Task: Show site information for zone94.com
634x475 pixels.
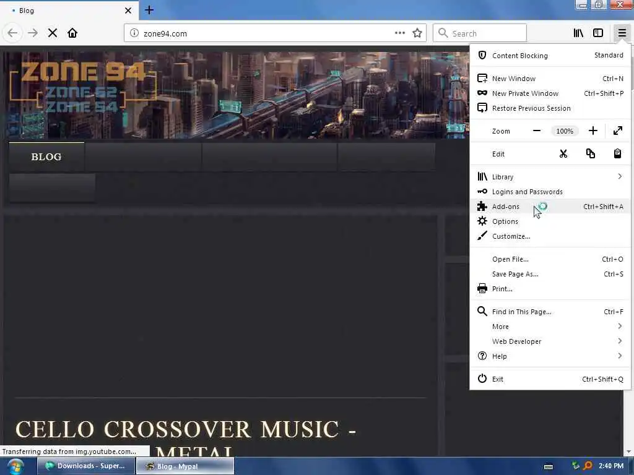Action: [134, 33]
